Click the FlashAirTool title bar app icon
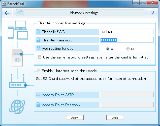The height and width of the screenshot is (126, 160). pyautogui.click(x=4, y=4)
